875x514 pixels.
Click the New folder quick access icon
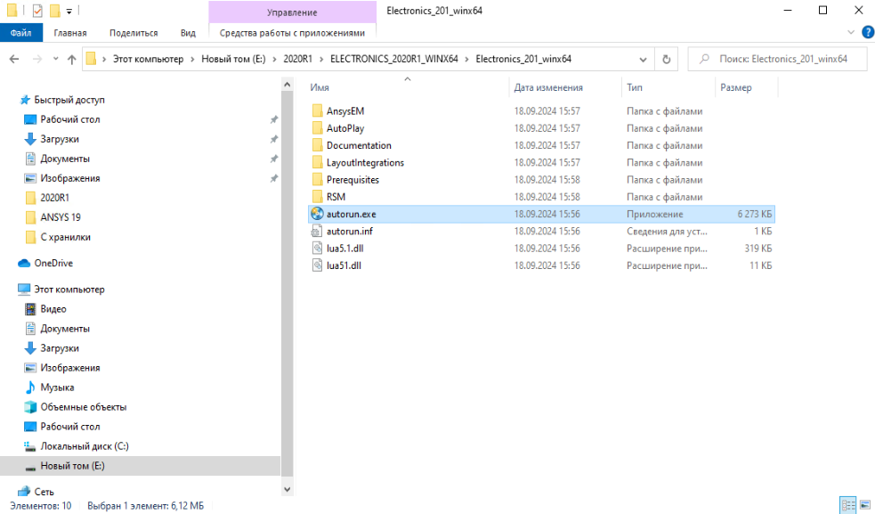(54, 11)
